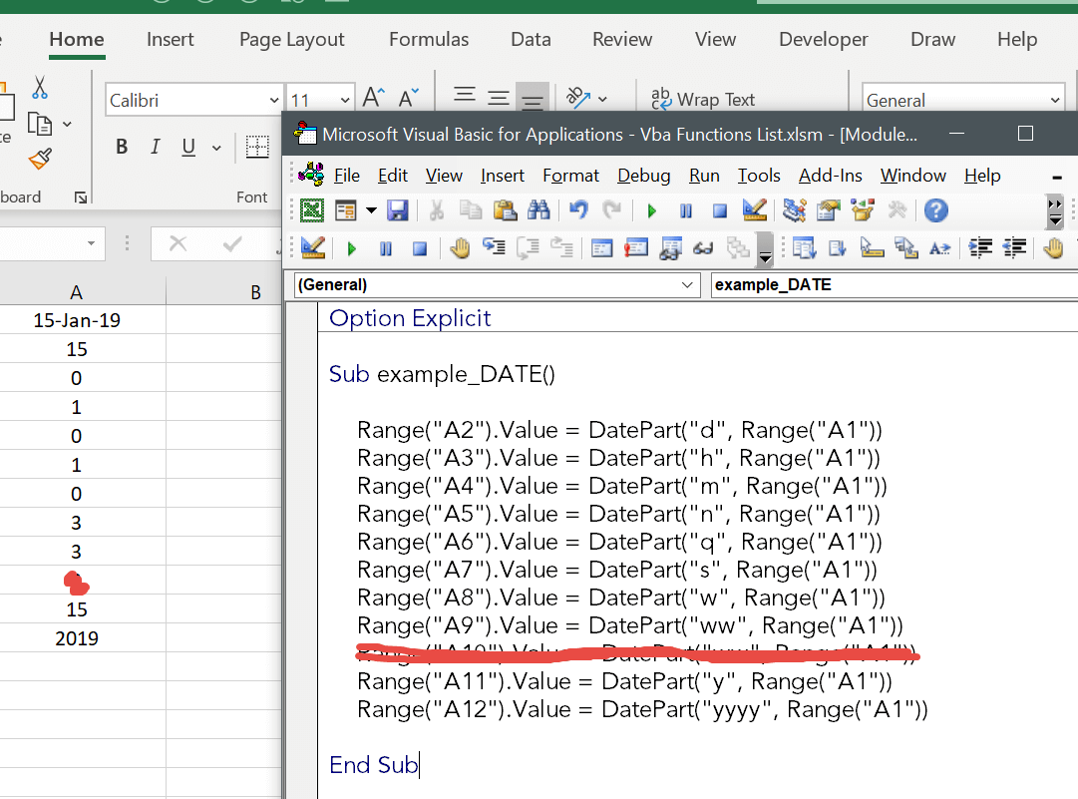Image resolution: width=1078 pixels, height=799 pixels.
Task: Open the Debug menu
Action: coord(643,175)
